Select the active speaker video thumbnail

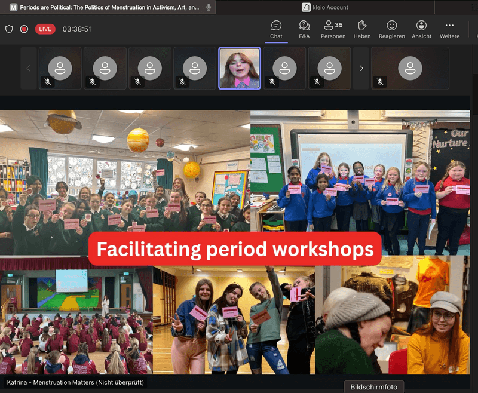pyautogui.click(x=240, y=68)
